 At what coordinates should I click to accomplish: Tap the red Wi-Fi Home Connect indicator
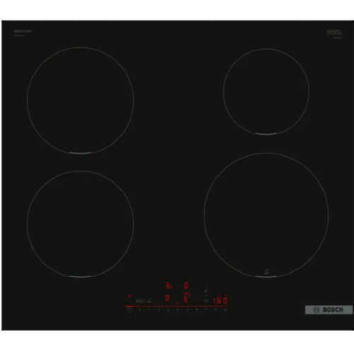[x=130, y=296]
